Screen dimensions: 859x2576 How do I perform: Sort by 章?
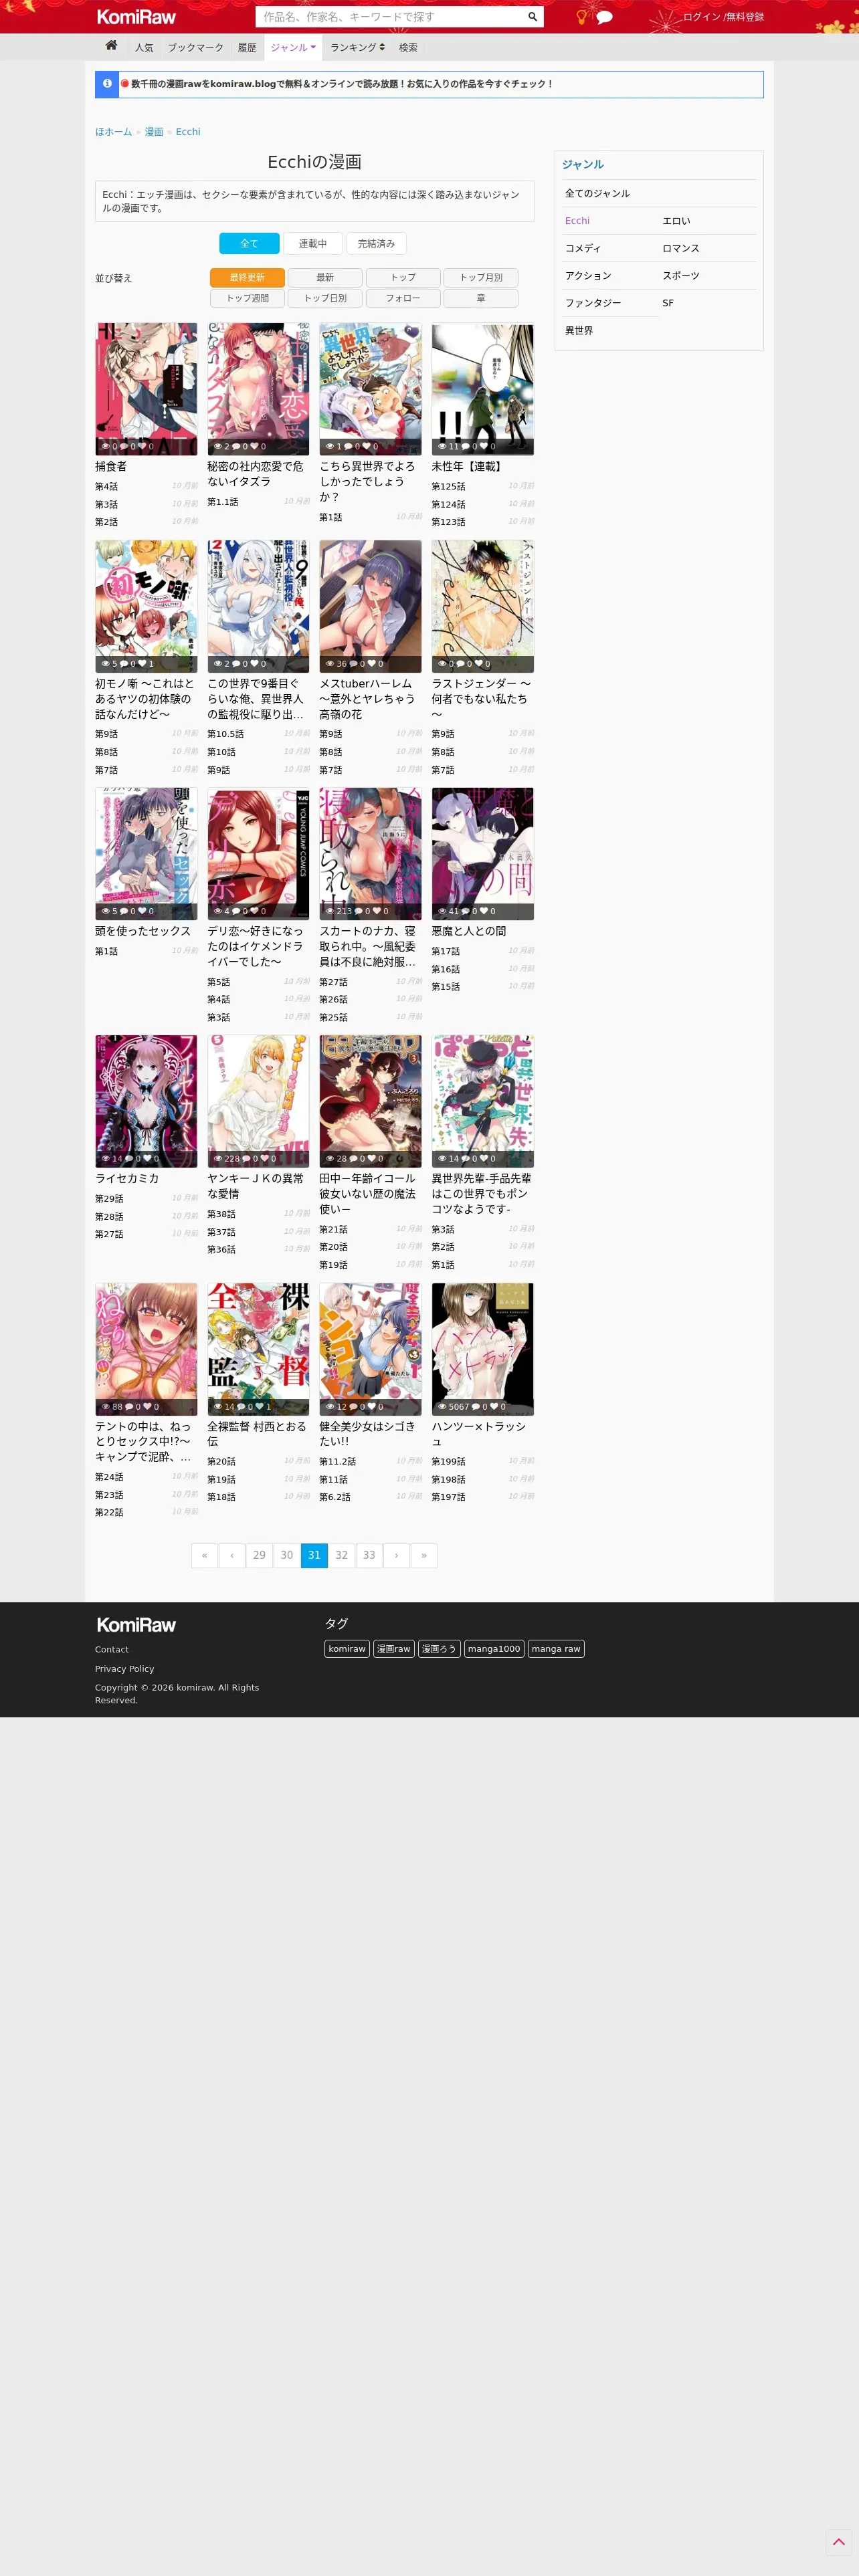click(481, 298)
